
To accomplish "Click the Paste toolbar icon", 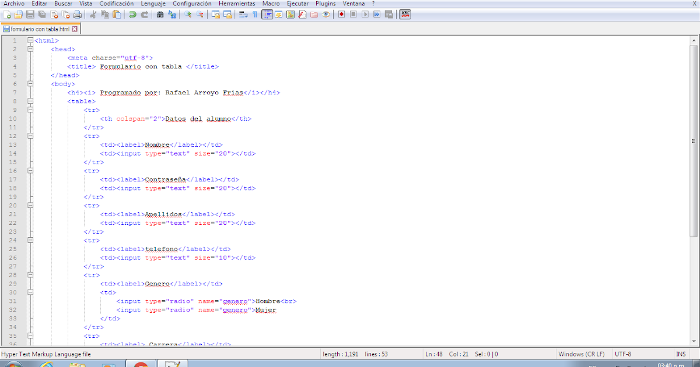I will tap(116, 14).
